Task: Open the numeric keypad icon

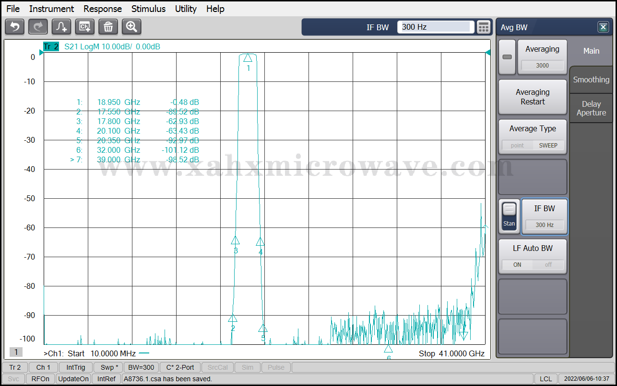Action: [x=484, y=27]
